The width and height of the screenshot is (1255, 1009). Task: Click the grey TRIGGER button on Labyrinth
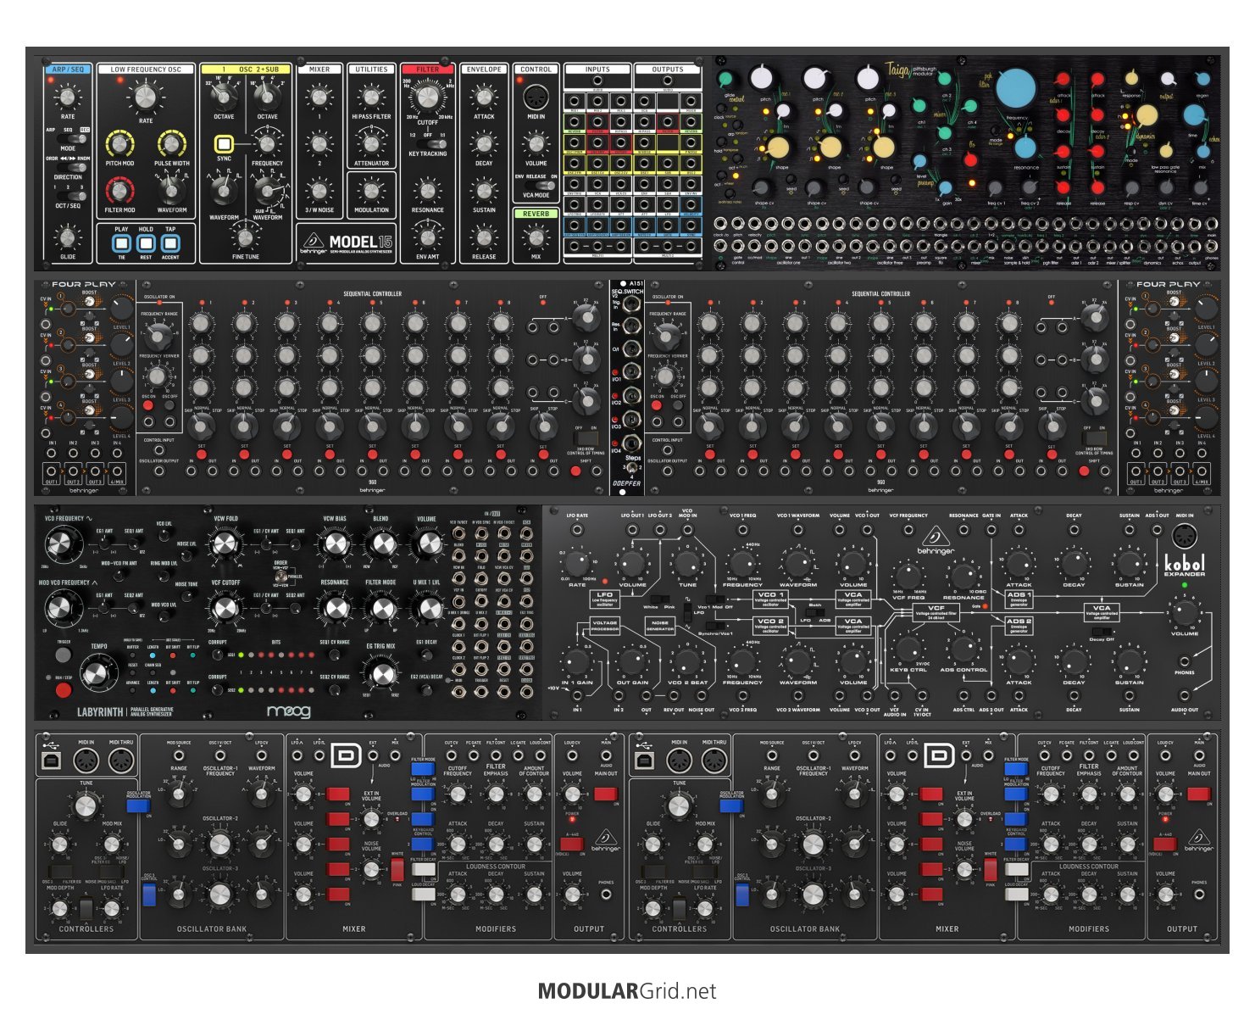64,655
